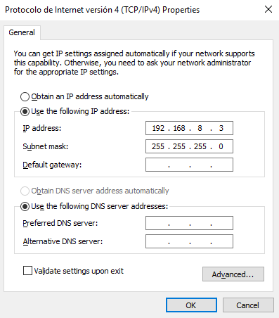Click the Alternative DNS server field
Viewport: 279px width, 318px height.
pos(189,241)
